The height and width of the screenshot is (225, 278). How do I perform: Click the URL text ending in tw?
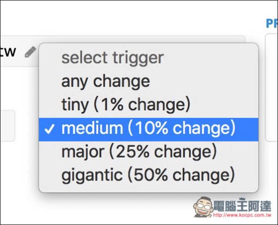8,51
